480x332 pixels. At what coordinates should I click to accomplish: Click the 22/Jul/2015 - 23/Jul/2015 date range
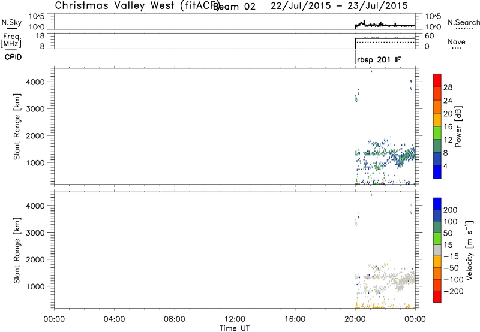tap(339, 5)
